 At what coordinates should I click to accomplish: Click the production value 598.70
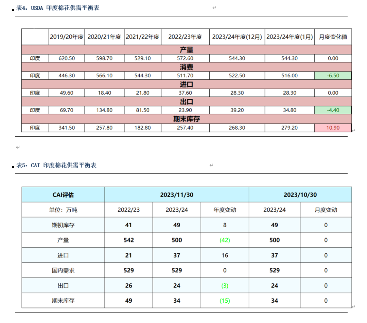coord(104,58)
